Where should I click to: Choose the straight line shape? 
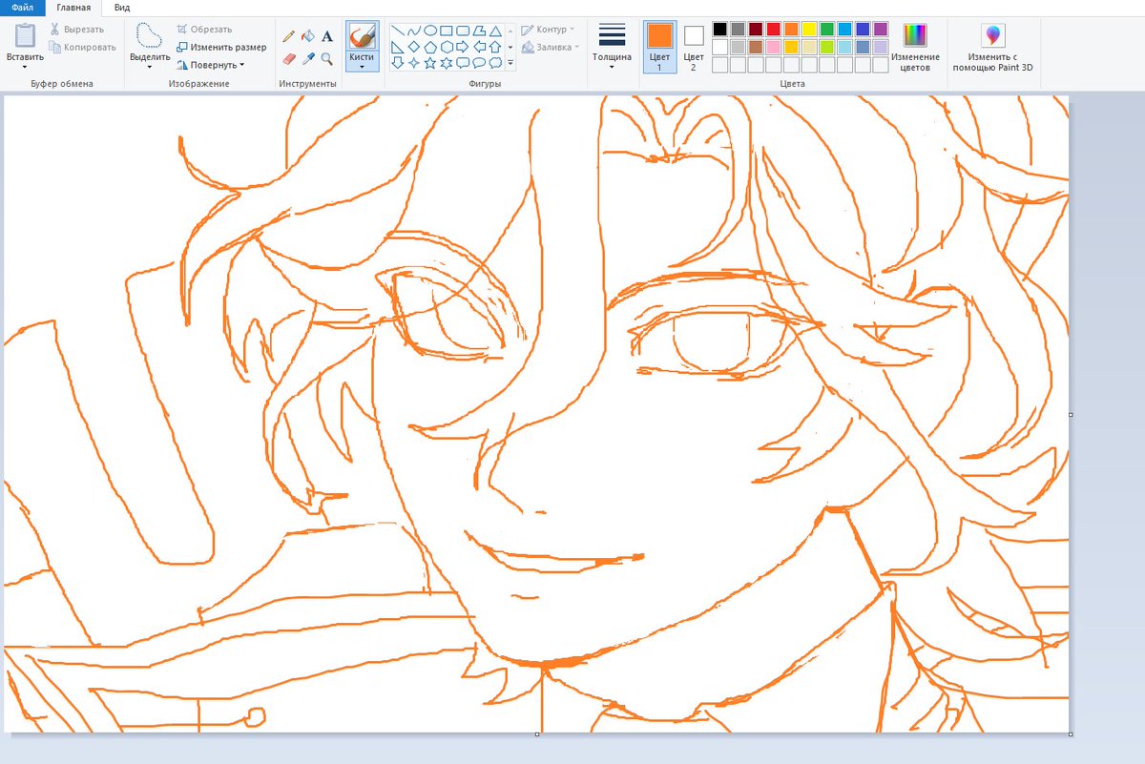pos(398,31)
